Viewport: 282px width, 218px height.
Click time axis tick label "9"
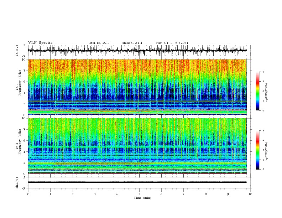[228, 194]
